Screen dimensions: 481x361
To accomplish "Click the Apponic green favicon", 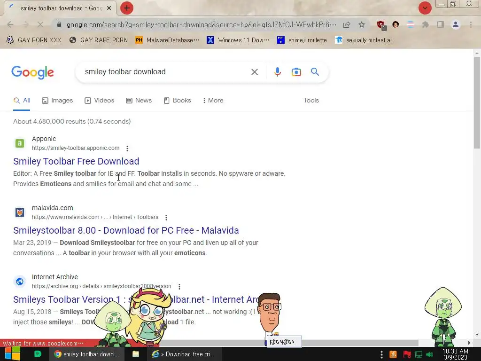I will [x=20, y=143].
